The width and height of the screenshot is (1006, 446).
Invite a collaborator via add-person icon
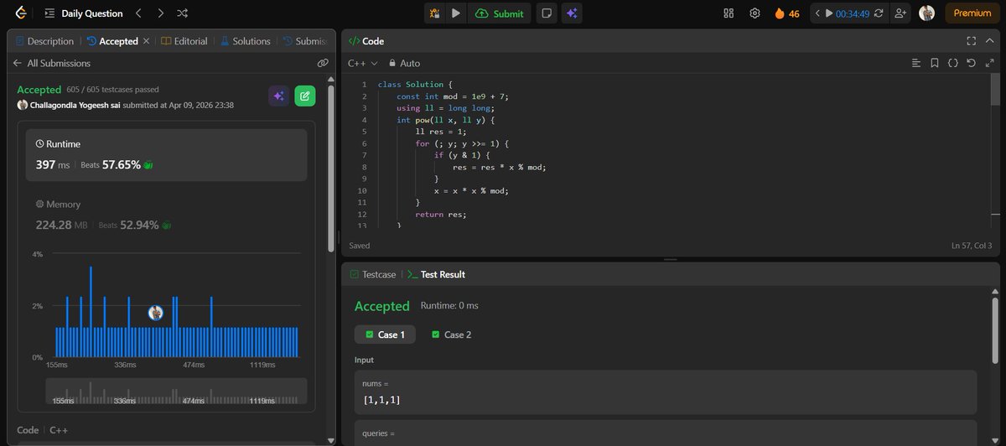[x=901, y=13]
